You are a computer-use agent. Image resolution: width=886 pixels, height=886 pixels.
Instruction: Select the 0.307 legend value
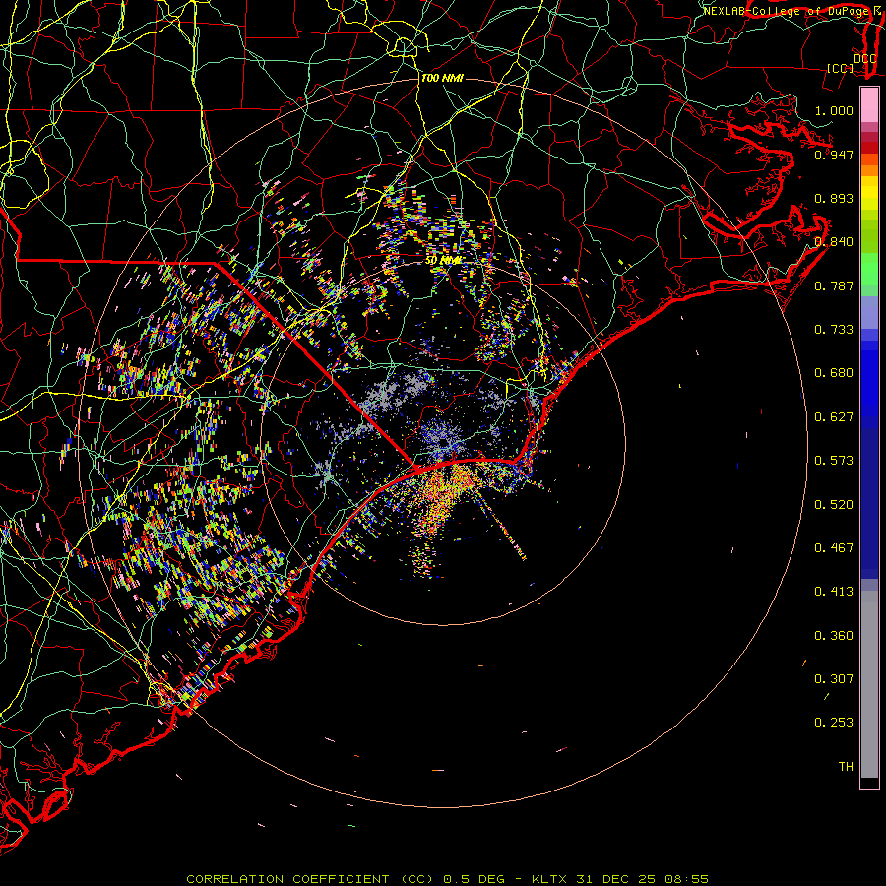834,679
